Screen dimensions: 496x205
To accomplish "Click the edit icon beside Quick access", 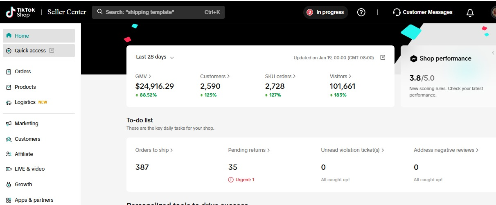I will click(x=52, y=50).
